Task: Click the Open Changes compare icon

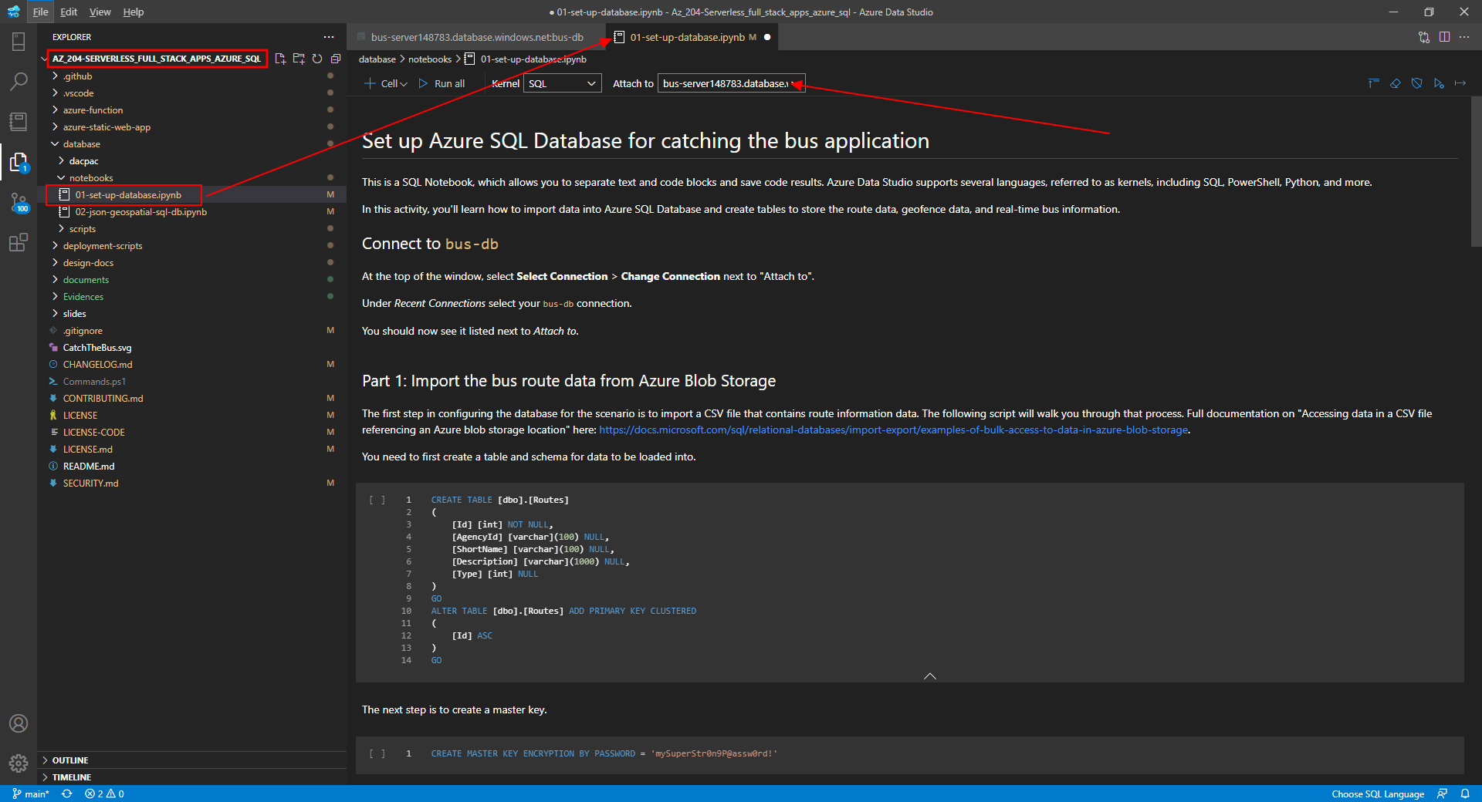Action: click(x=1424, y=37)
